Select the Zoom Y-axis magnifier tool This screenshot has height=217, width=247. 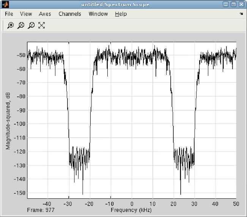pyautogui.click(x=31, y=25)
